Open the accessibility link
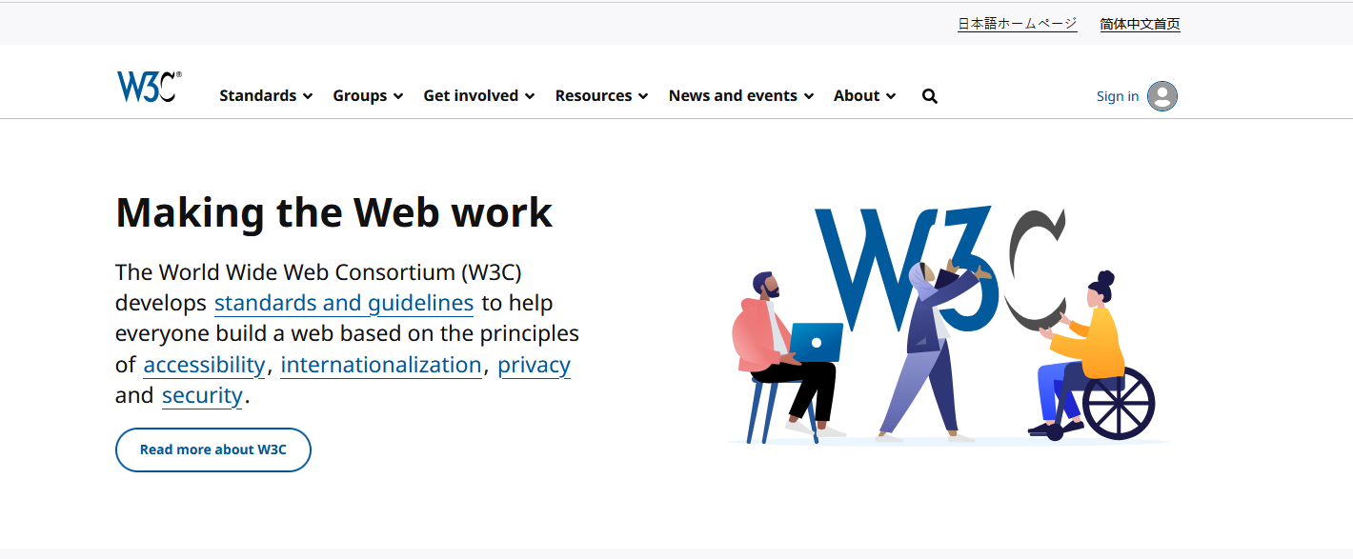 point(204,365)
